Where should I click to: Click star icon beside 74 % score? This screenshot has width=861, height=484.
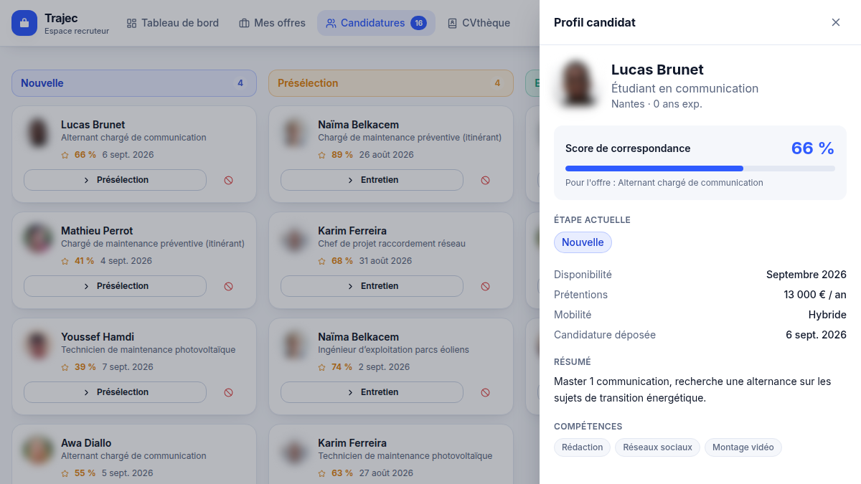(322, 367)
